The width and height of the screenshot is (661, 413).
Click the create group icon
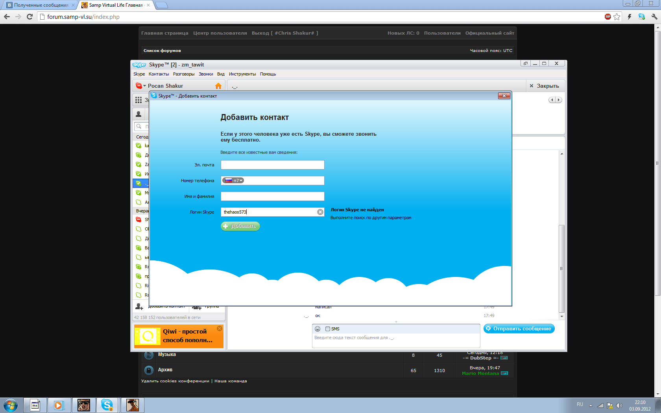pos(197,307)
